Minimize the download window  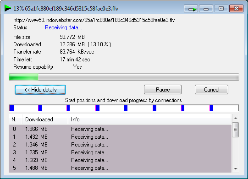(x=206, y=9)
